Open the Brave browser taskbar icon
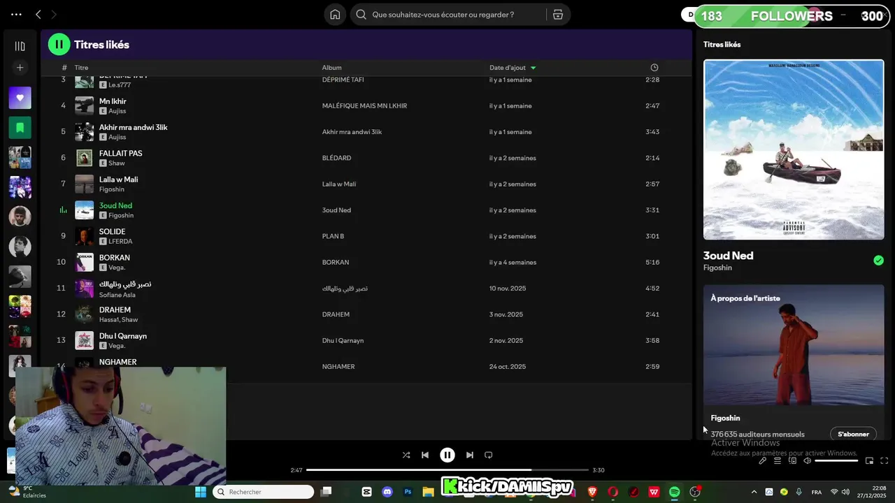895x503 pixels. (593, 492)
